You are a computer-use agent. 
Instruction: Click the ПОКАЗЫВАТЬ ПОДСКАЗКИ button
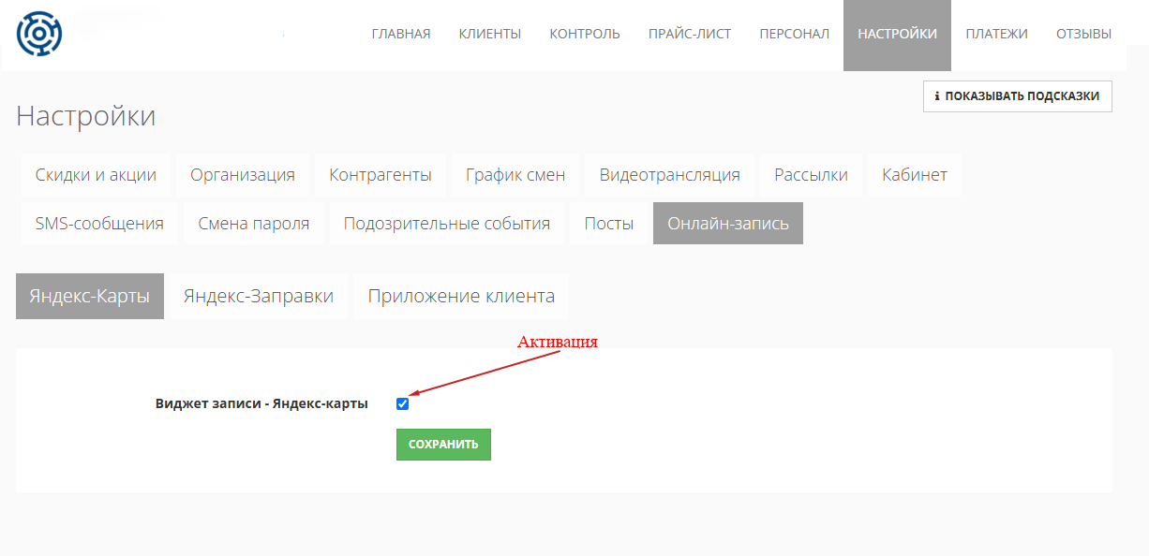click(x=1018, y=96)
